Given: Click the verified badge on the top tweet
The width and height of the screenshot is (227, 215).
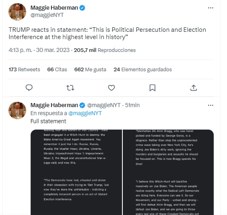Looking at the screenshot, I should click(82, 8).
